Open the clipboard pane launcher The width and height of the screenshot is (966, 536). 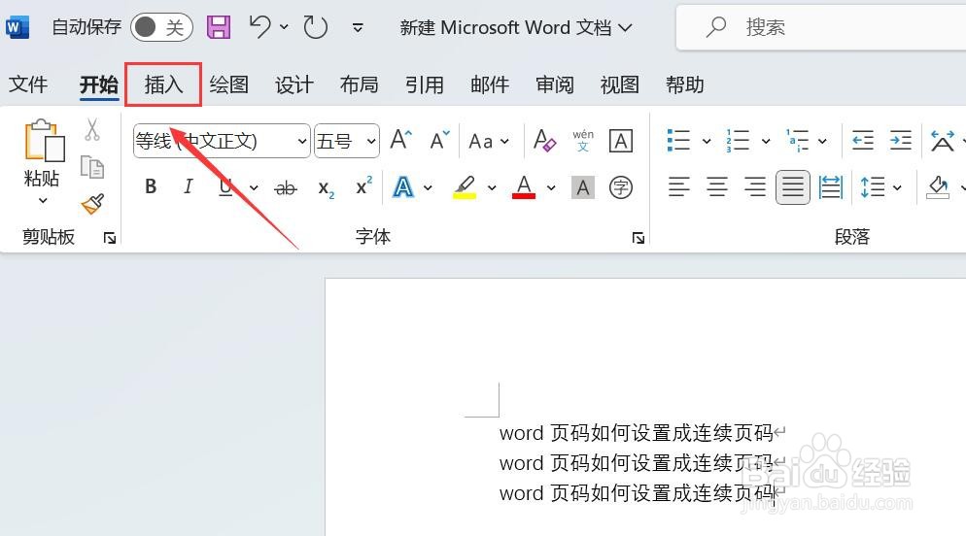pos(110,238)
